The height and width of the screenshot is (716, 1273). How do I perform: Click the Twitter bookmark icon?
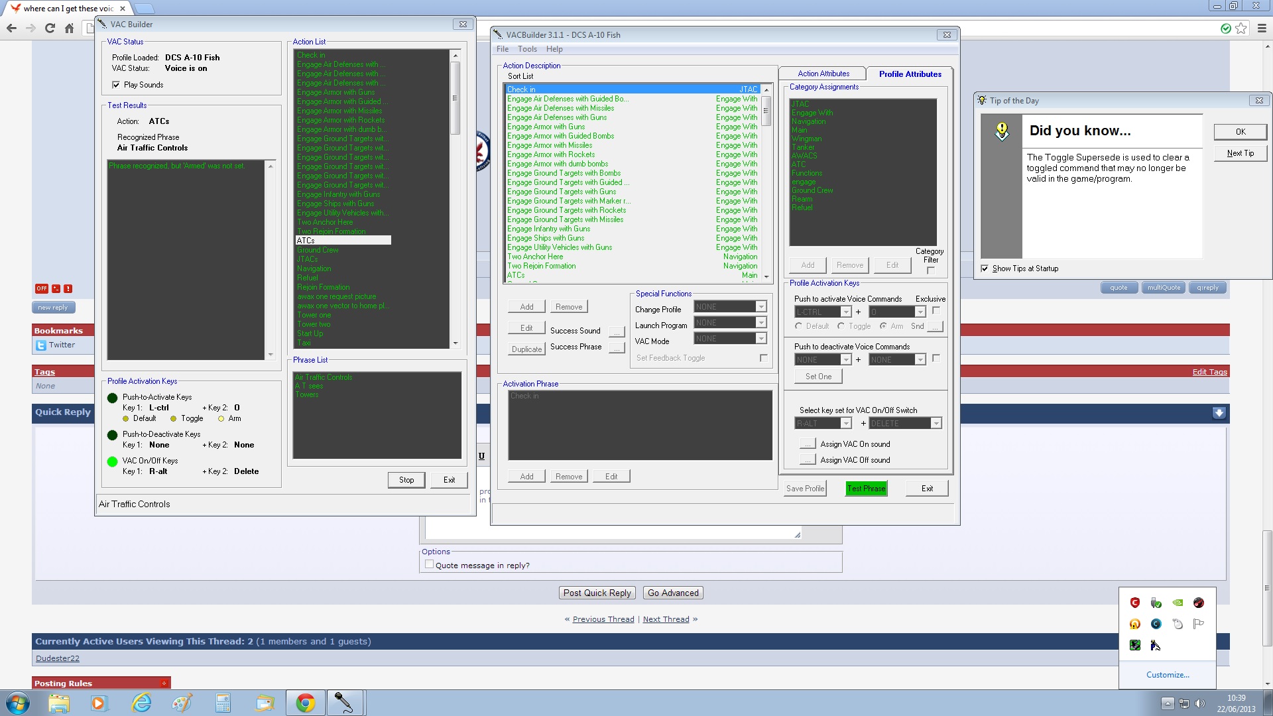click(x=41, y=345)
